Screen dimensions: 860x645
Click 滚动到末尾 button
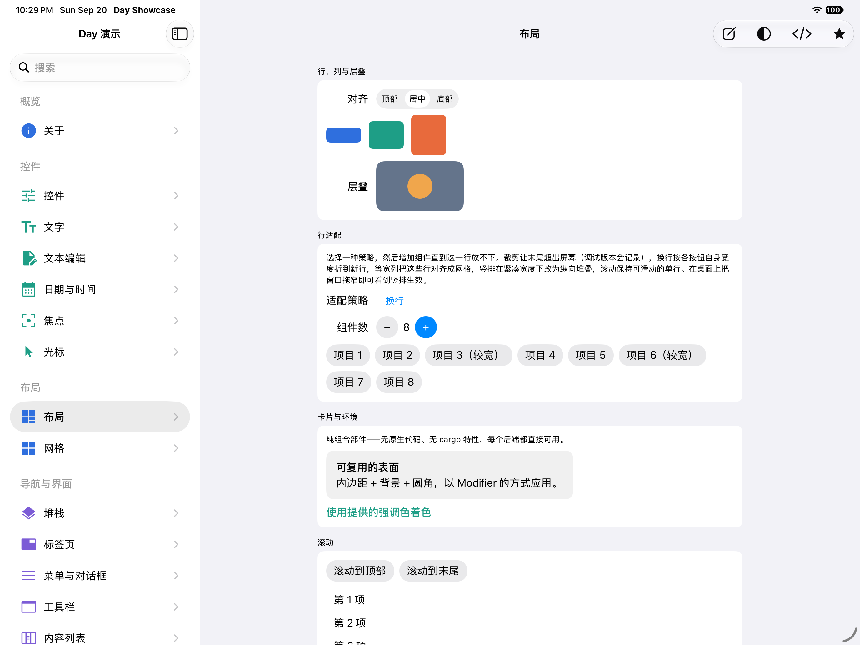click(x=433, y=571)
